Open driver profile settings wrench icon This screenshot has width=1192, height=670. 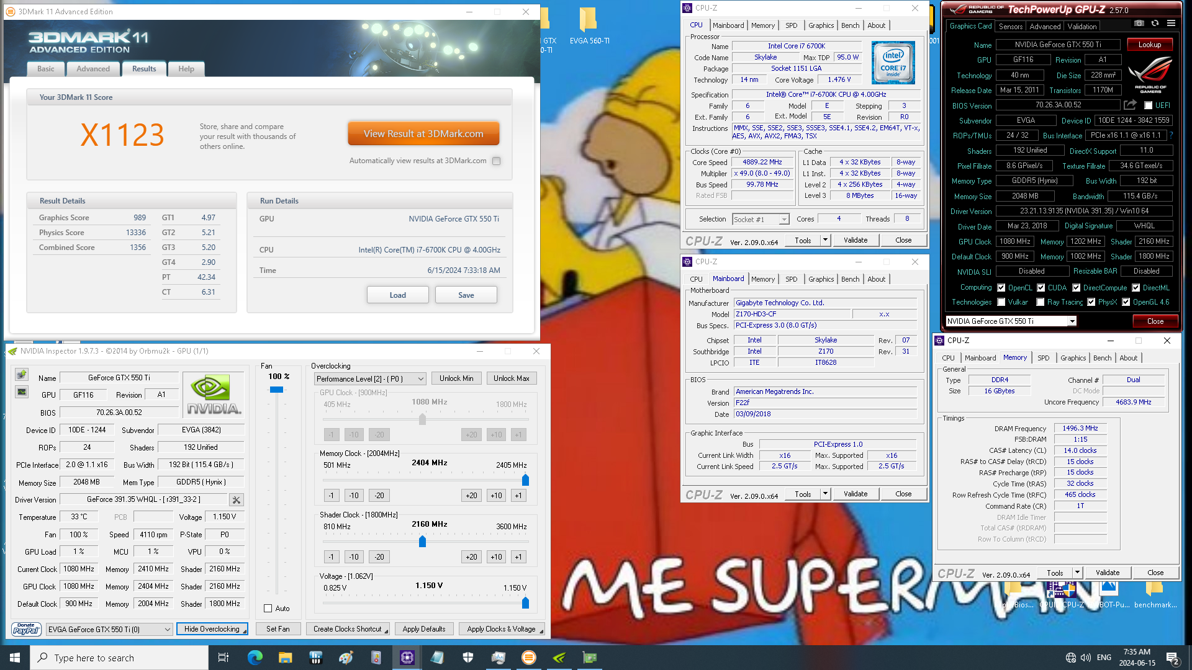pyautogui.click(x=236, y=499)
